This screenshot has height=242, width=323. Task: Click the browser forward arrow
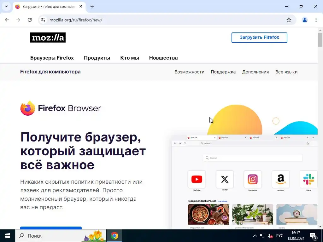18,20
